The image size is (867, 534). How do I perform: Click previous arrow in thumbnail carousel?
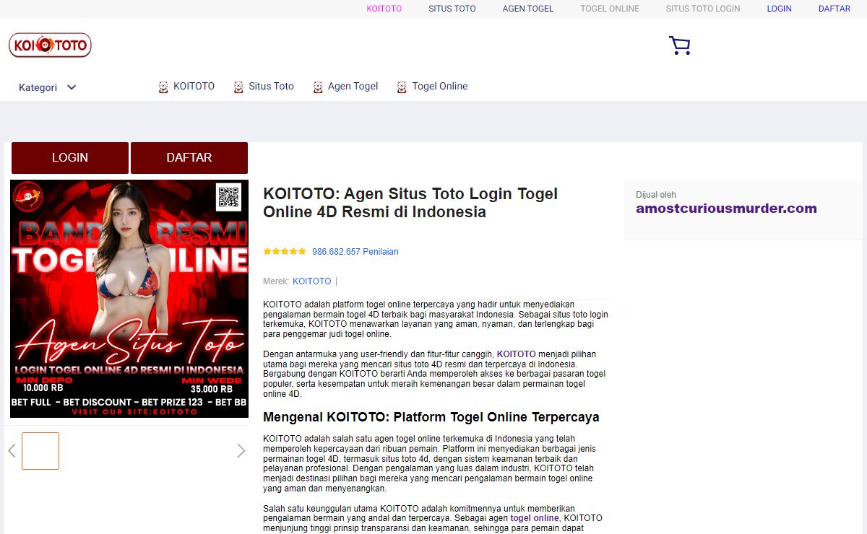point(12,451)
